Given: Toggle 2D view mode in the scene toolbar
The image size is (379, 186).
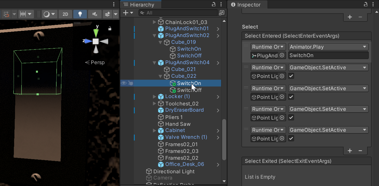Looking at the screenshot, I should 65,14.
